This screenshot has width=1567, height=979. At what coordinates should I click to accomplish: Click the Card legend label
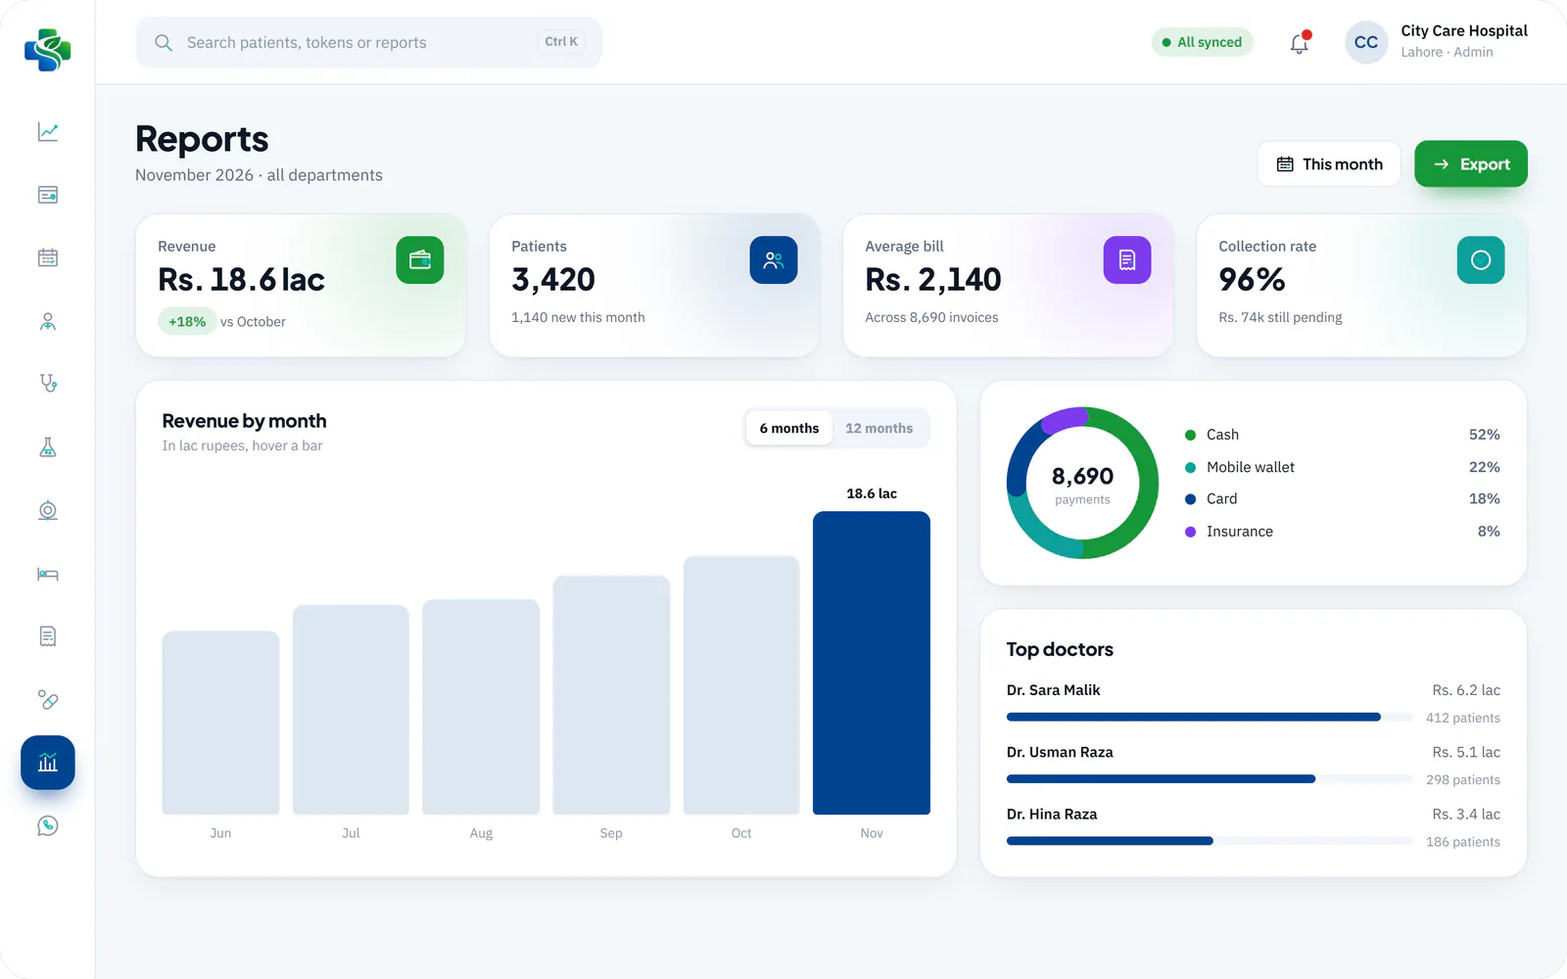coord(1222,499)
